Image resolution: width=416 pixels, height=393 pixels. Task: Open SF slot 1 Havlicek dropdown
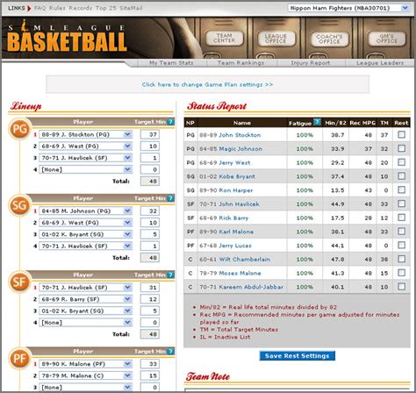click(x=85, y=288)
